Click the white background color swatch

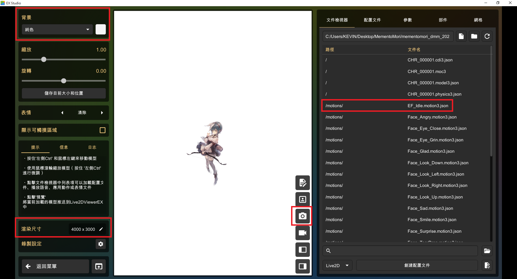tap(101, 29)
